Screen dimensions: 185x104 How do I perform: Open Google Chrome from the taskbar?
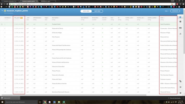(45, 102)
